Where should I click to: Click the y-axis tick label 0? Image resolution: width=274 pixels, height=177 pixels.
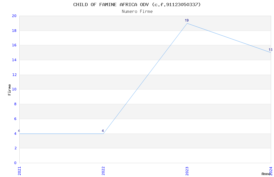coord(15,163)
